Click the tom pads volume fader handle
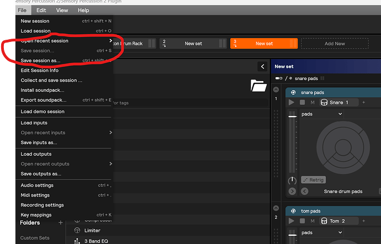 pos(293,235)
